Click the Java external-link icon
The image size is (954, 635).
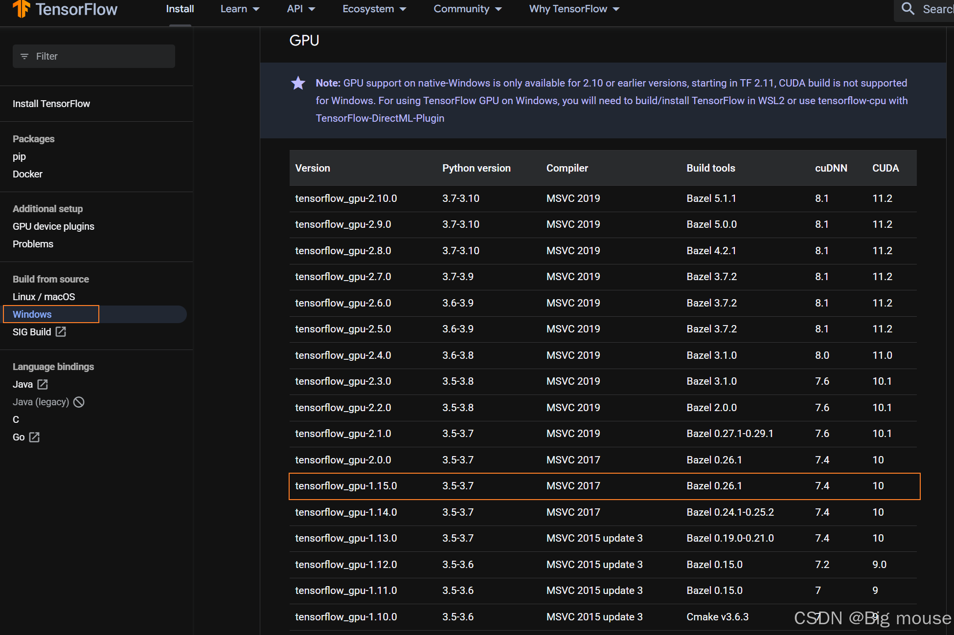[x=43, y=384]
